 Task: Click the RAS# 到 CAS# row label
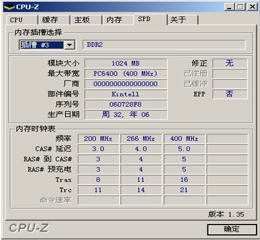(48, 159)
